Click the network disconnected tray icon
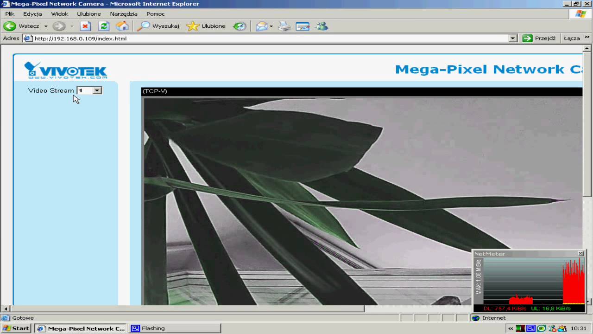Screen dimensions: 593x334 pyautogui.click(x=551, y=328)
